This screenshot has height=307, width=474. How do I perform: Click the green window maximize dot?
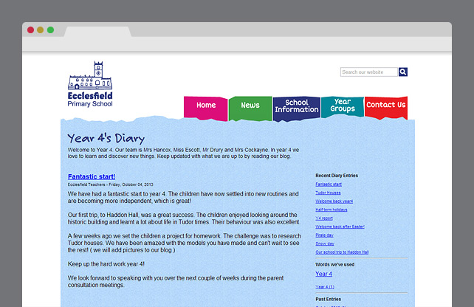coord(50,30)
